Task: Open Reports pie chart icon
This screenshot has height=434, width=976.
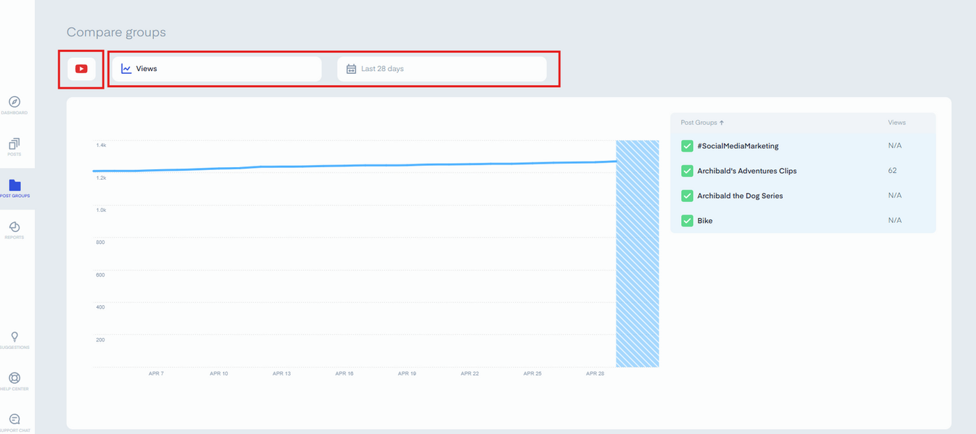Action: [15, 227]
